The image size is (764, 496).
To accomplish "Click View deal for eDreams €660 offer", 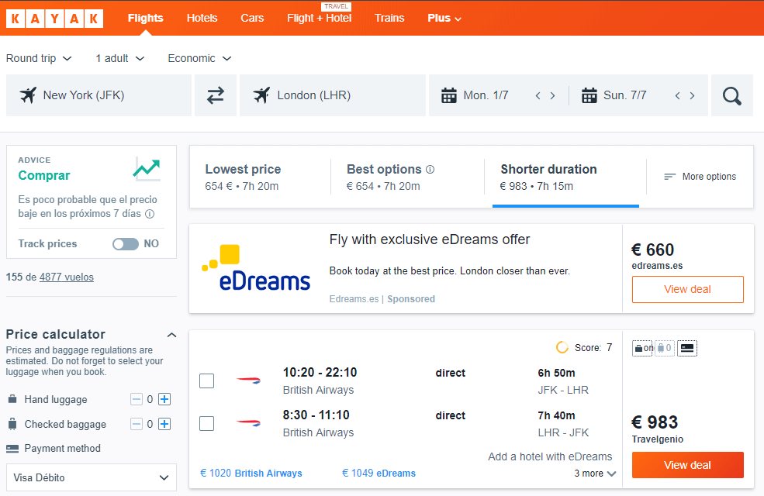I will pyautogui.click(x=687, y=290).
